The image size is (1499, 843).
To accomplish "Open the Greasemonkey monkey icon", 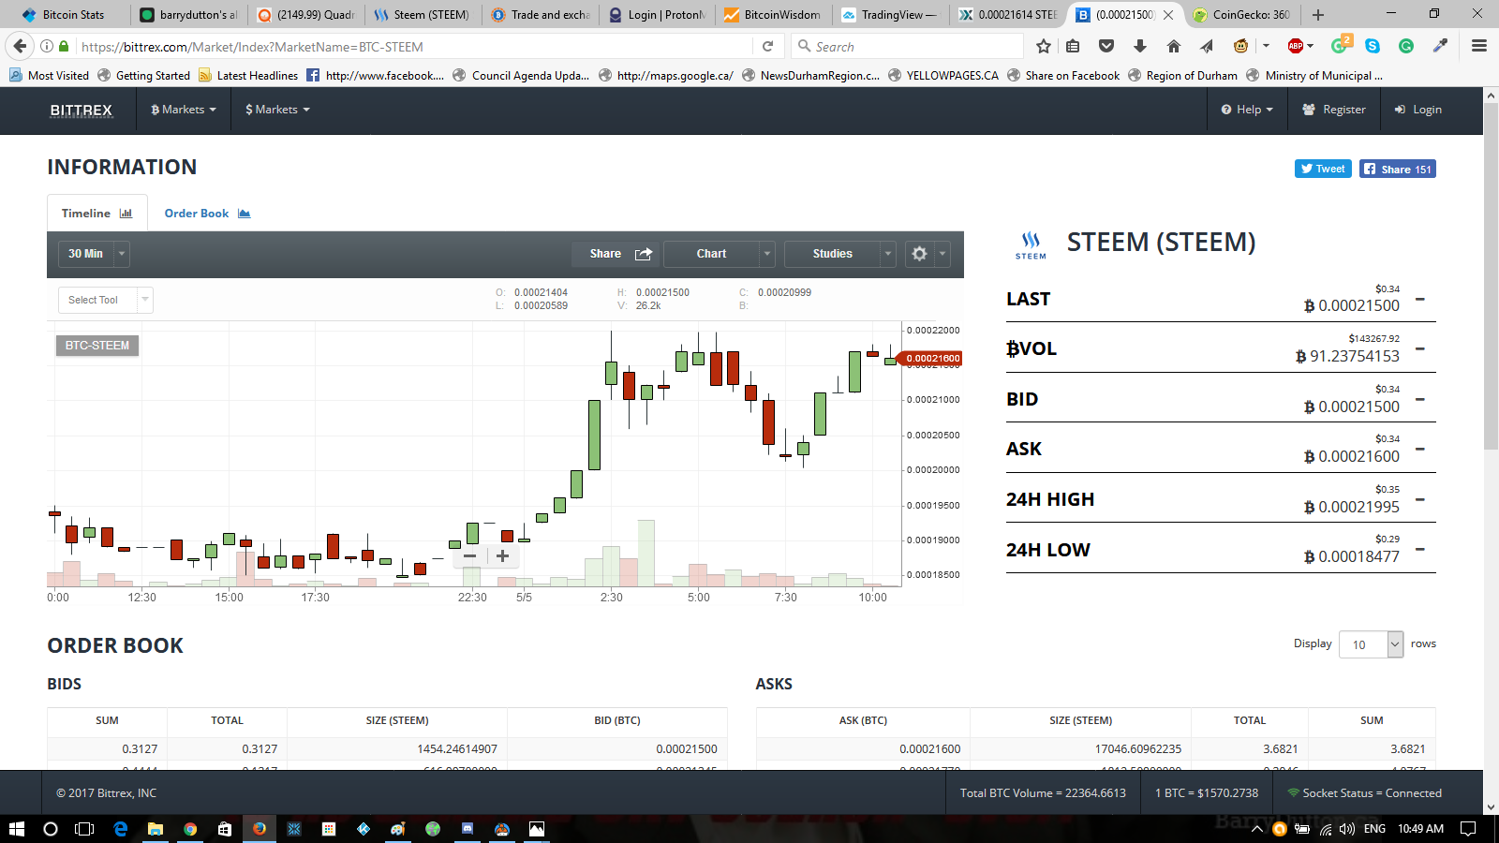I will (x=1241, y=46).
